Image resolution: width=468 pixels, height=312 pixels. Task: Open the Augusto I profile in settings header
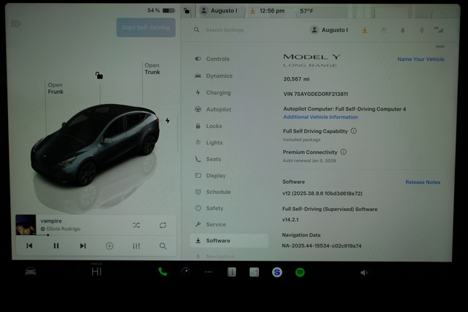pyautogui.click(x=329, y=30)
